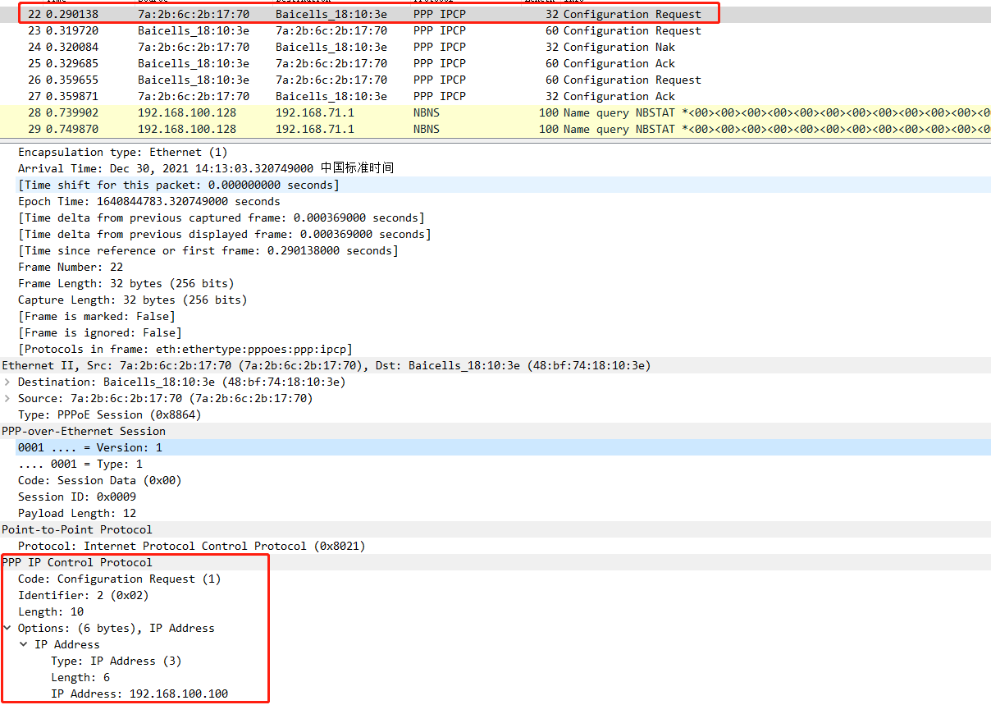Expand the Destination Baicells_18:10:3e field
The height and width of the screenshot is (705, 991).
tap(7, 382)
